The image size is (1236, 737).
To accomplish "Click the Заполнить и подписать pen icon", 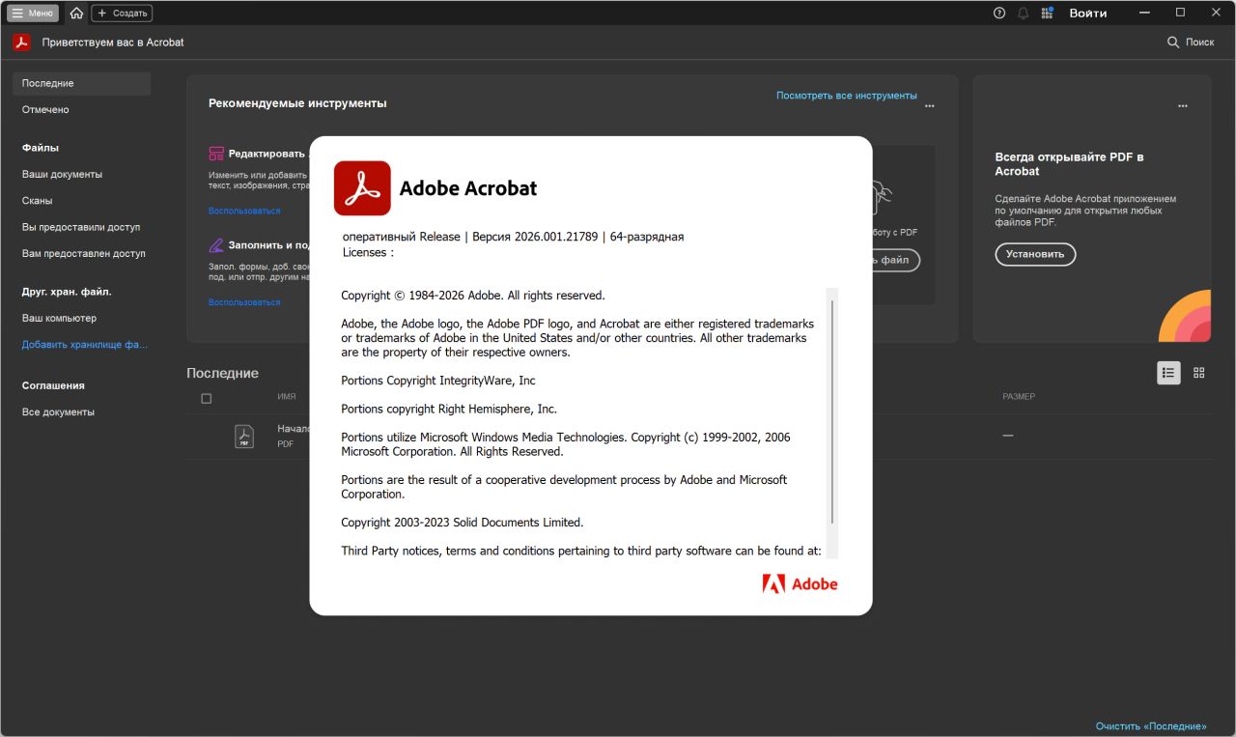I will coord(216,245).
